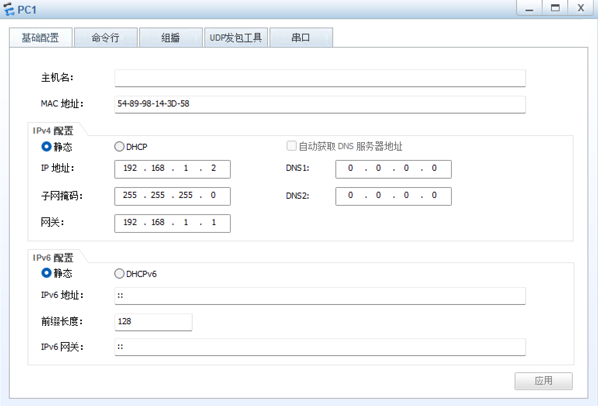Enable DHCPv6 for IPv6
Image resolution: width=598 pixels, height=406 pixels.
(119, 274)
